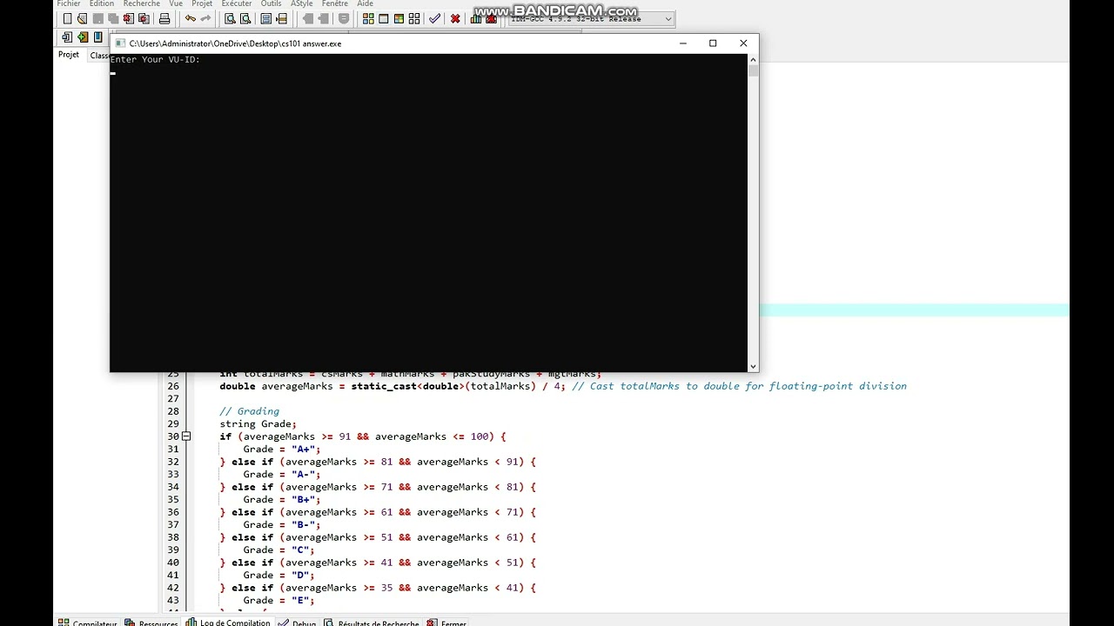Click the console scrollbar down arrow
The height and width of the screenshot is (626, 1114).
(753, 367)
